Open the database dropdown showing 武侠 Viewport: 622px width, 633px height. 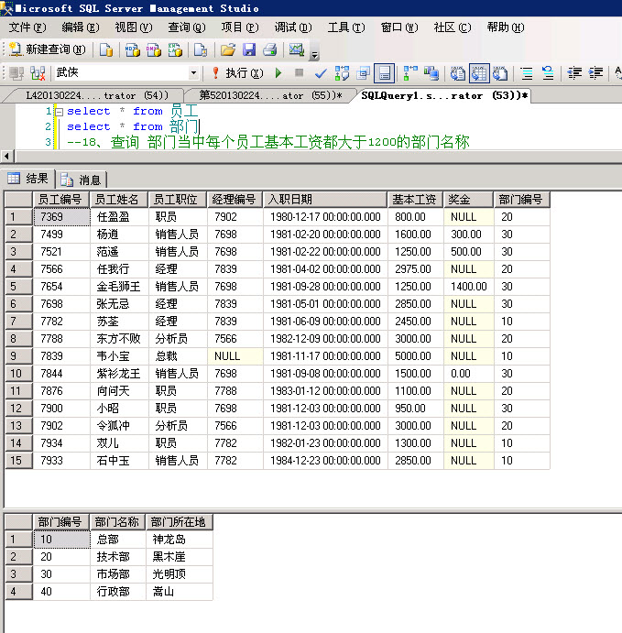point(193,72)
